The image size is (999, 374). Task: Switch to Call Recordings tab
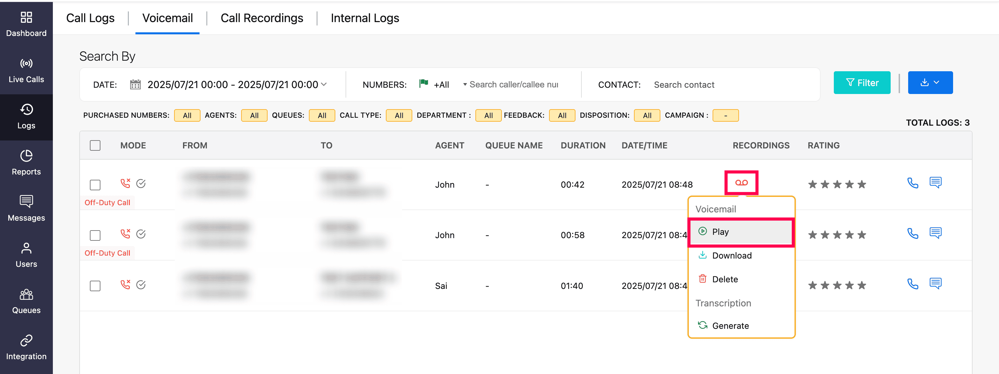pos(261,18)
